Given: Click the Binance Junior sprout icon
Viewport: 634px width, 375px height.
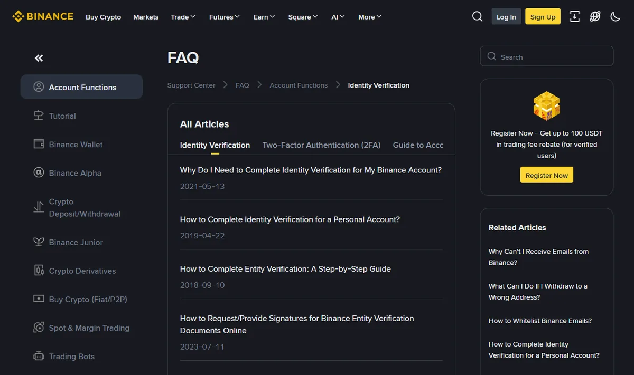Looking at the screenshot, I should 39,242.
